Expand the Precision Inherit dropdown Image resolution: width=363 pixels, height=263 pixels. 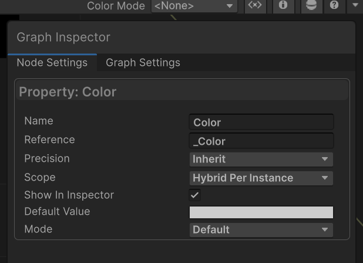[261, 159]
